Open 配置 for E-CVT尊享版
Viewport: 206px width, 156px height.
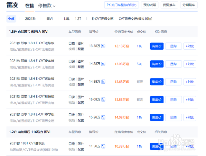pyautogui.click(x=81, y=120)
